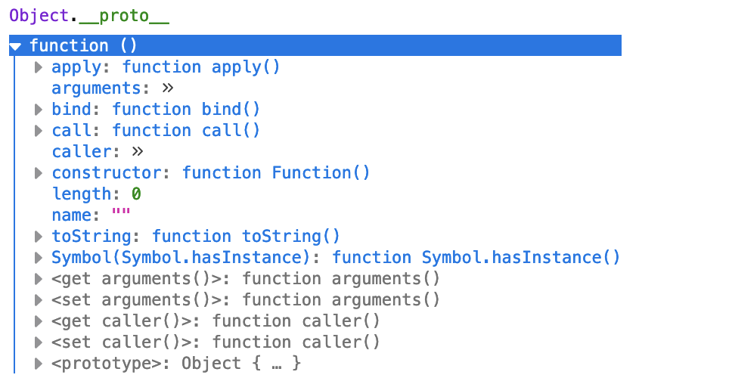
Task: Expand the Symbol(Symbol.hasInstance) entry
Action: 39,258
